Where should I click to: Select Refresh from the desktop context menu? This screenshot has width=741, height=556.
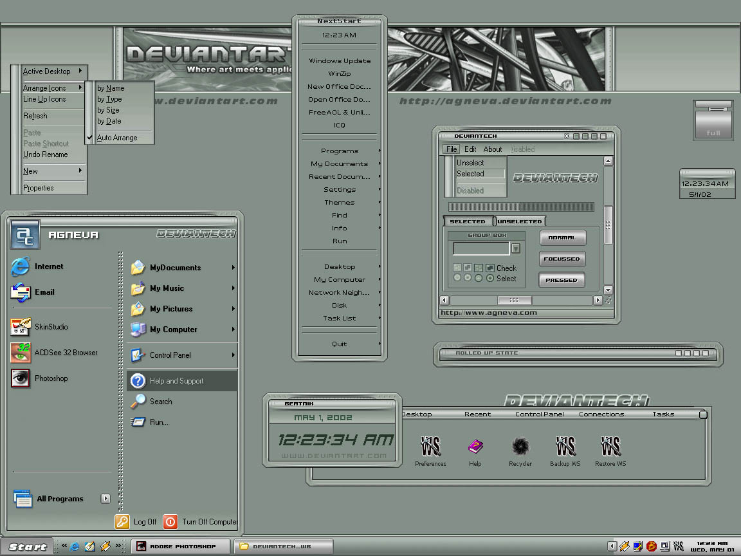(35, 116)
